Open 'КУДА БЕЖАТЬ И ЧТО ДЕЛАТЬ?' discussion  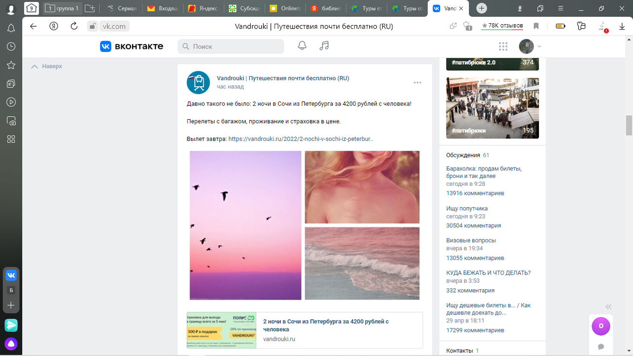pos(488,273)
